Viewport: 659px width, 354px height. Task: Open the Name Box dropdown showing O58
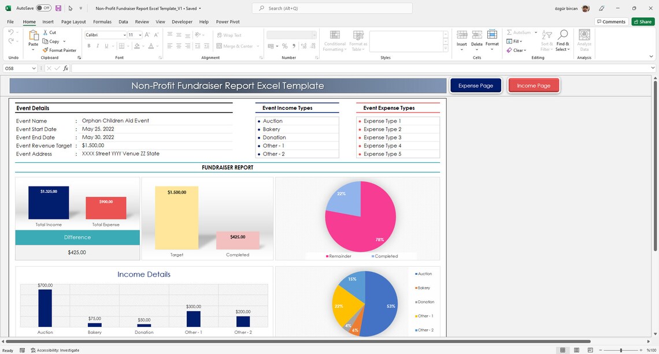(35, 68)
